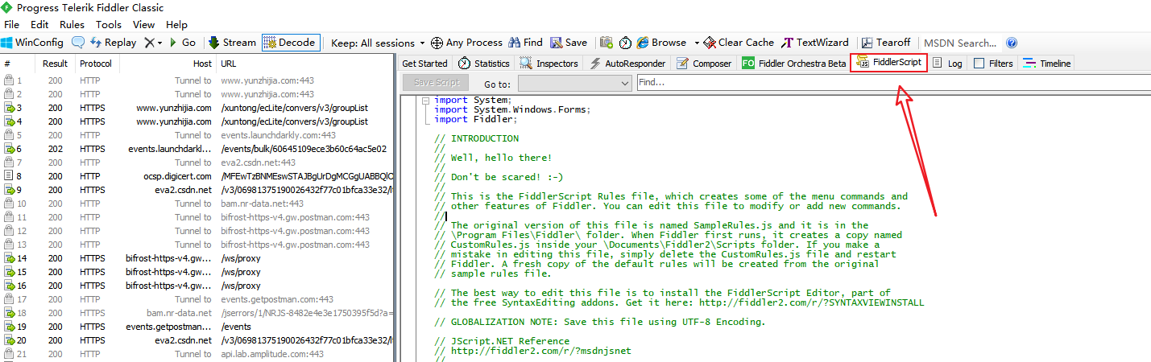Image resolution: width=1151 pixels, height=362 pixels.
Task: Open the Filters tab
Action: tap(993, 64)
